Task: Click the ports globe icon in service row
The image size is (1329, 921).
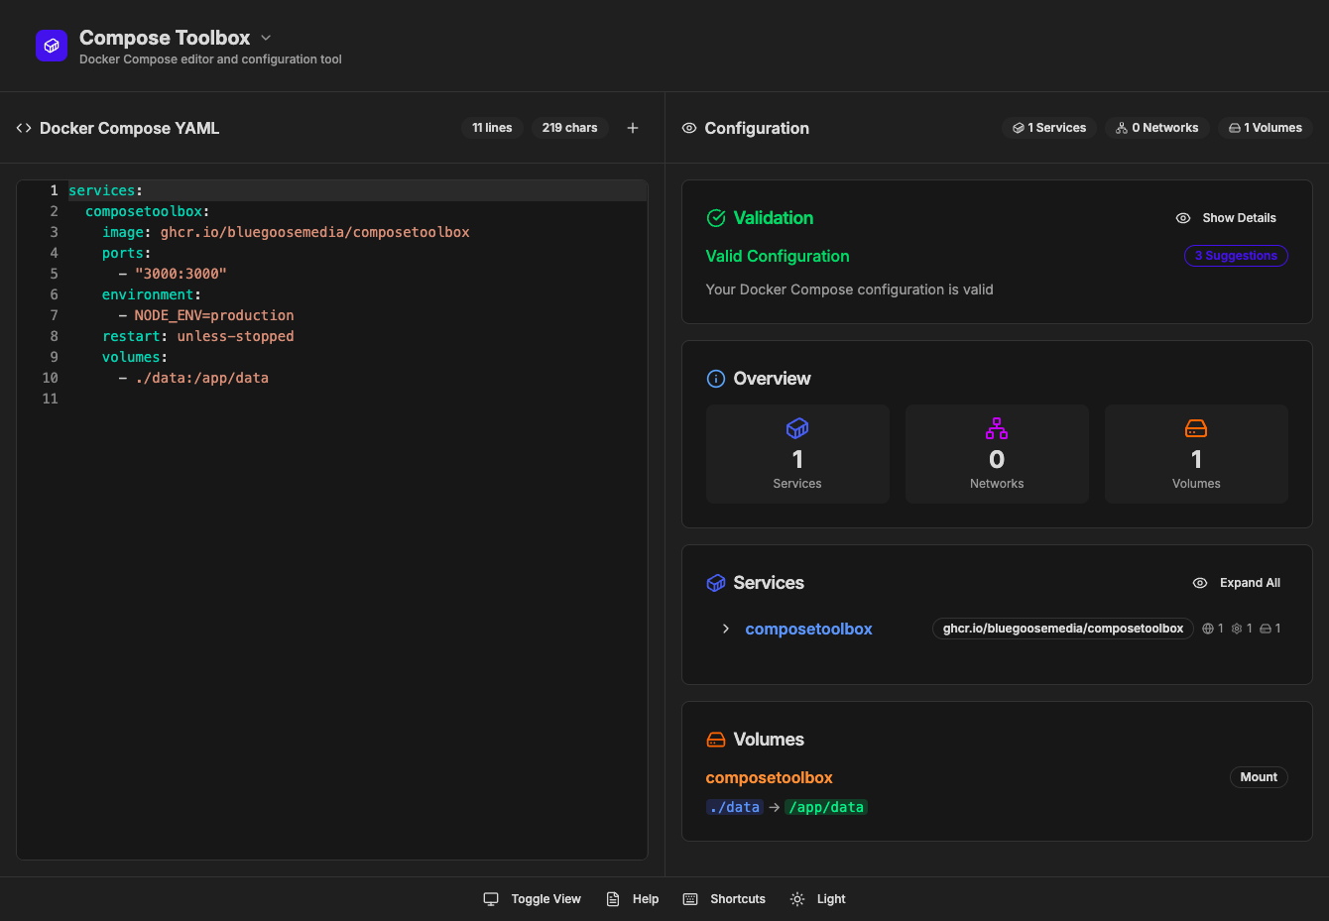Action: tap(1208, 629)
